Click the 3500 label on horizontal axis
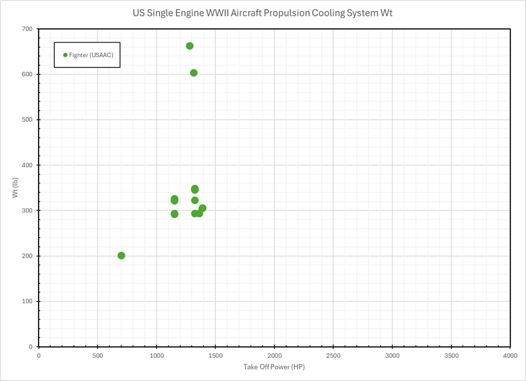The image size is (526, 381). [x=451, y=356]
